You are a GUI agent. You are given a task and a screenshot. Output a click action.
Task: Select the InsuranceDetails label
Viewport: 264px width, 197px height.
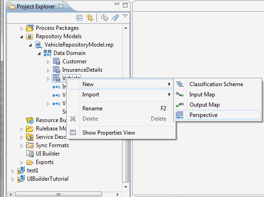click(82, 70)
